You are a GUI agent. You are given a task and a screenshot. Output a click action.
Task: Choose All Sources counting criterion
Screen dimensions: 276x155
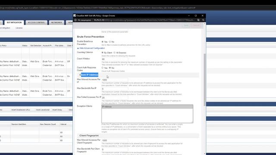point(114,53)
